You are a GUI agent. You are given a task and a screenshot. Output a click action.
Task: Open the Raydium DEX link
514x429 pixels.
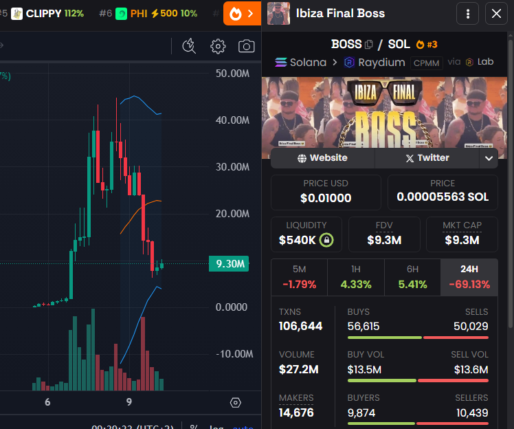pos(375,62)
